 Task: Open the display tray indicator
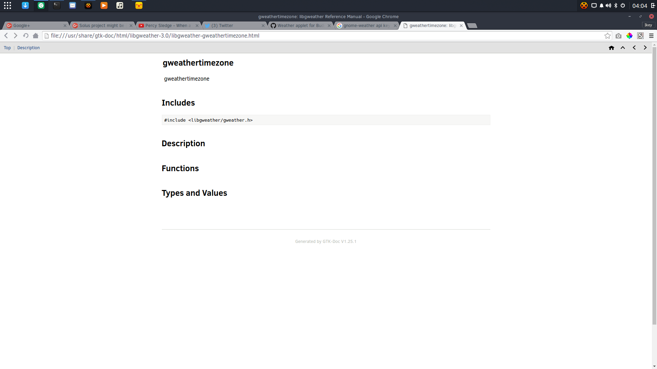pyautogui.click(x=594, y=5)
